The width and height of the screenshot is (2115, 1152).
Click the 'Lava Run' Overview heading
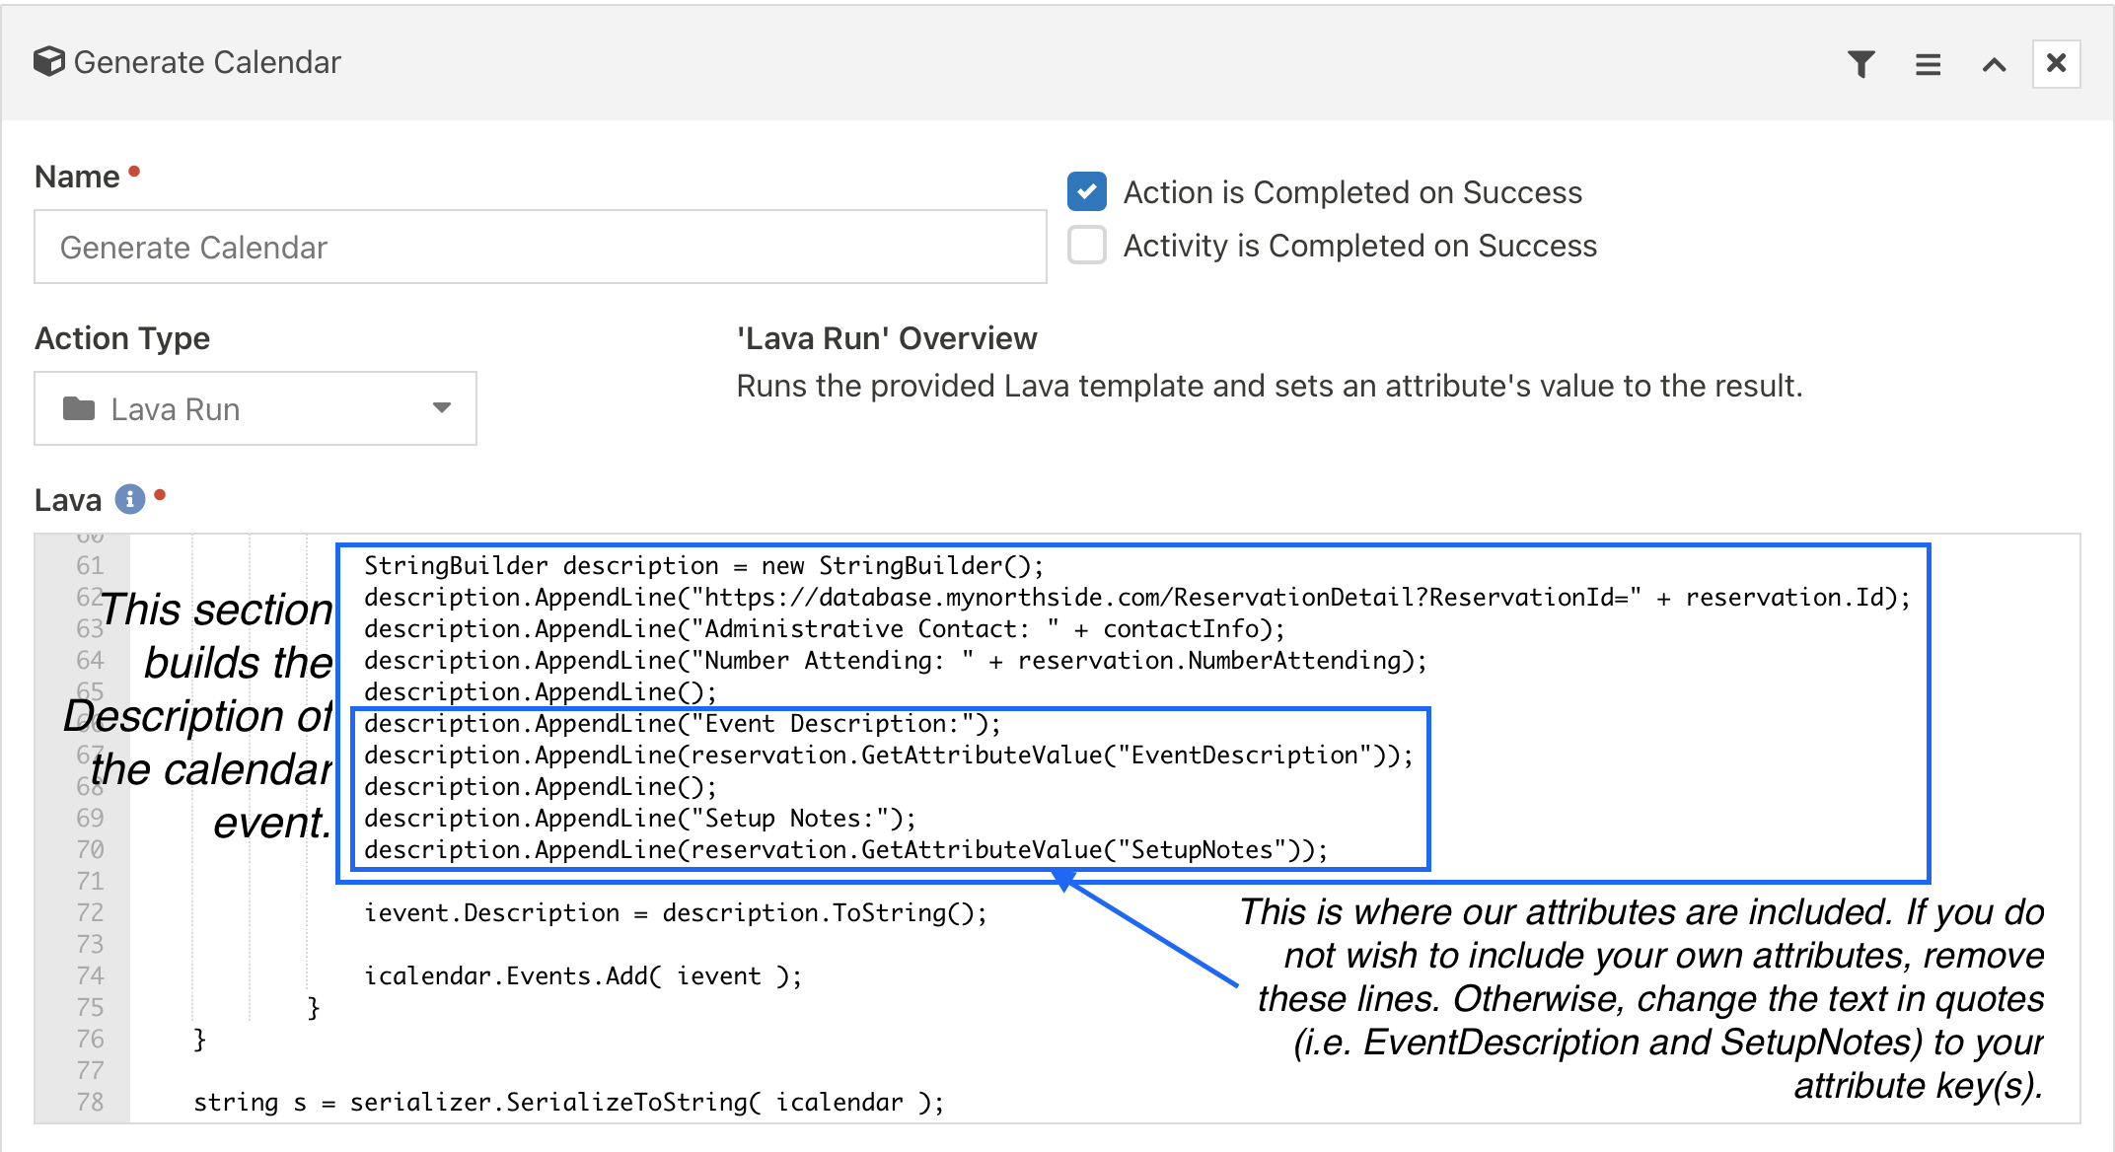click(887, 338)
